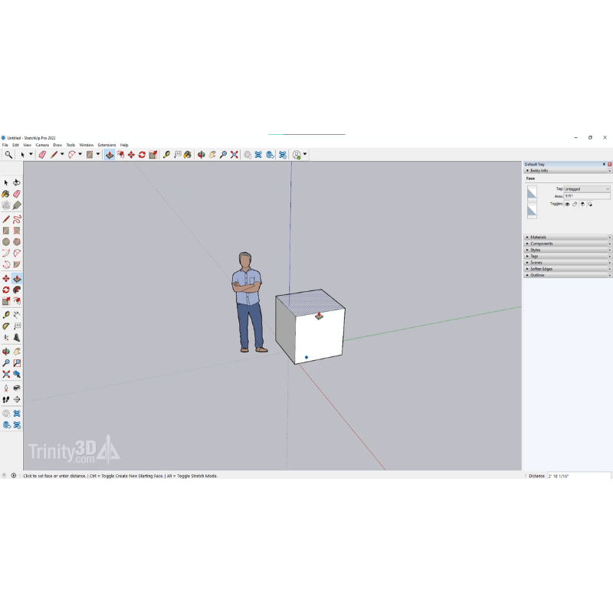Click the Zoom Extents icon in top toolbar
Screen dimensions: 613x613
[x=234, y=155]
